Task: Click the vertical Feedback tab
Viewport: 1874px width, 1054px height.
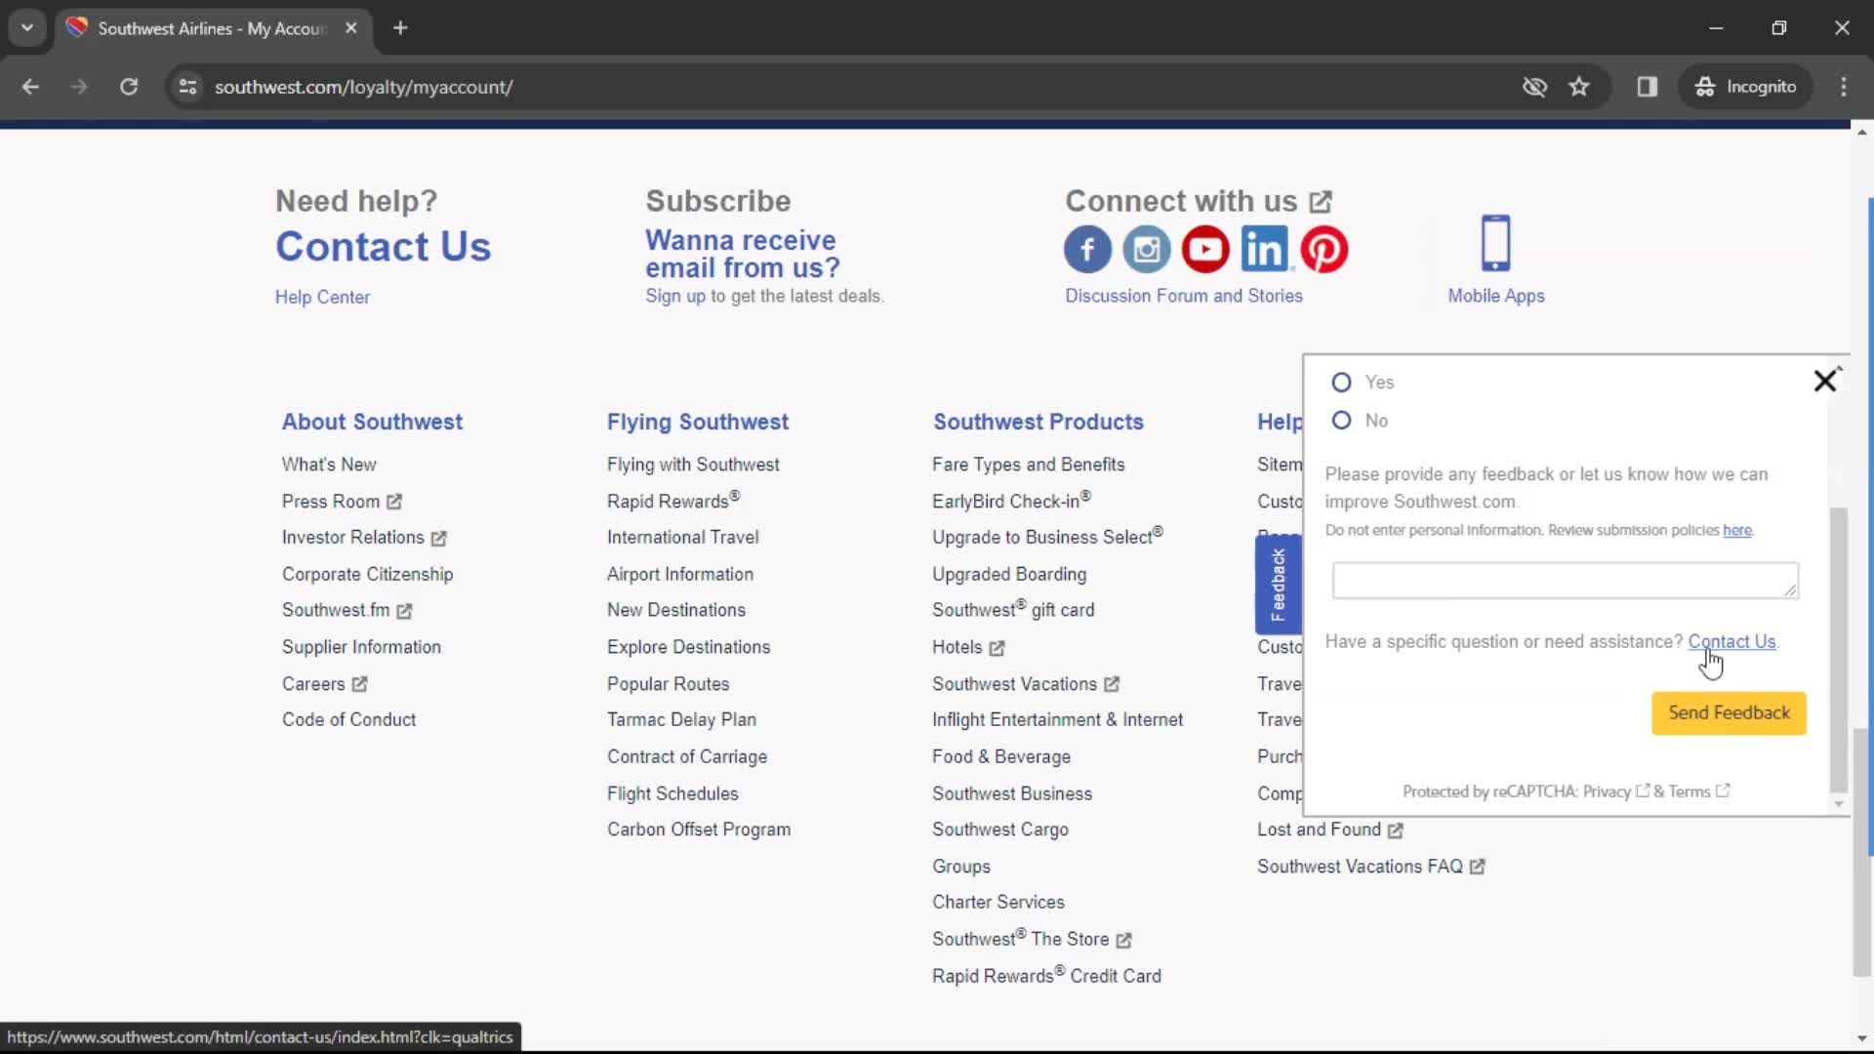Action: pos(1278,585)
